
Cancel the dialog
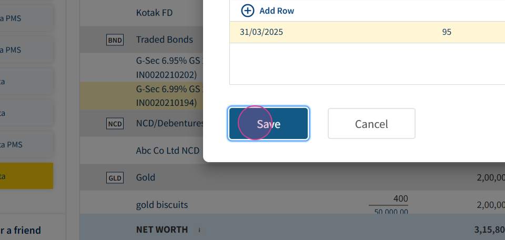pyautogui.click(x=371, y=124)
